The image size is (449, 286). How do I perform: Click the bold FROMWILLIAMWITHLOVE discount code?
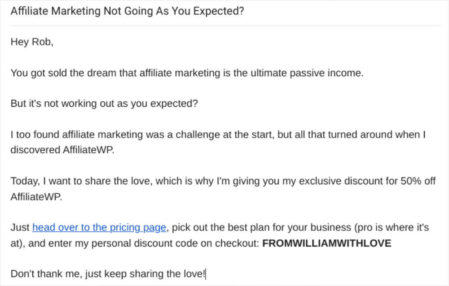point(327,243)
